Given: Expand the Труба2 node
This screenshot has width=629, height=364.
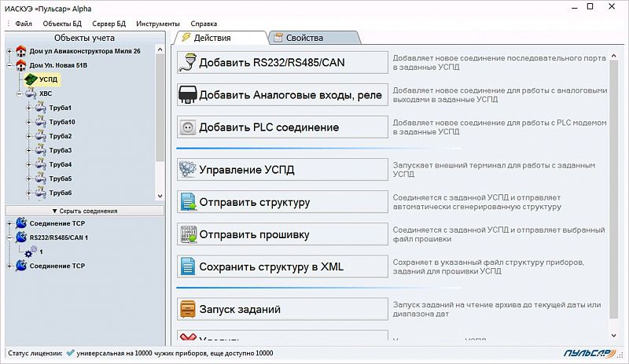Looking at the screenshot, I should click(x=29, y=137).
